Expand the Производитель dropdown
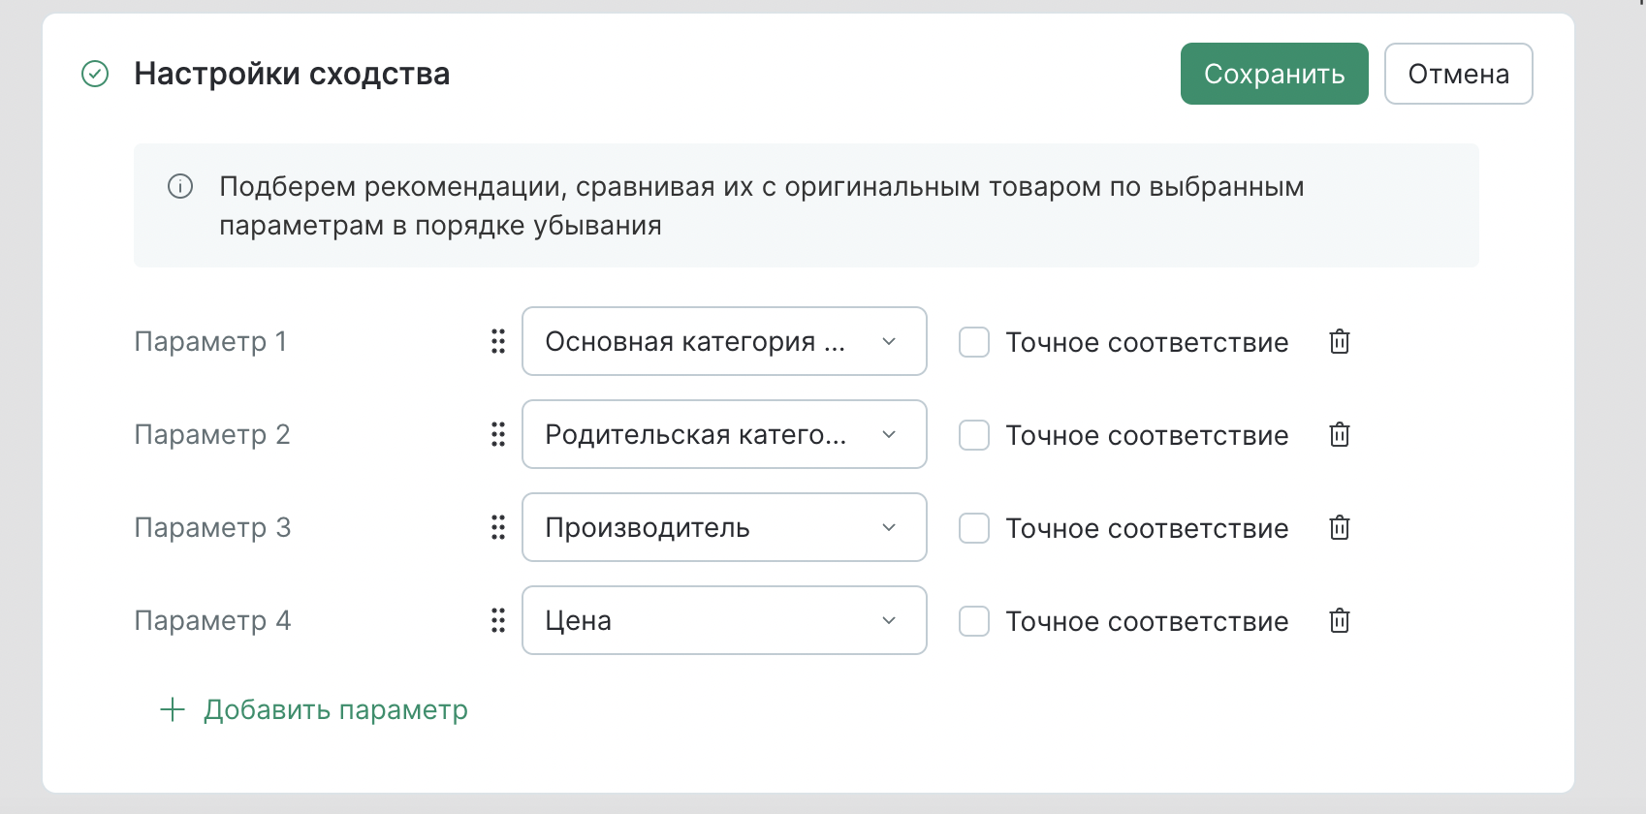 point(724,527)
